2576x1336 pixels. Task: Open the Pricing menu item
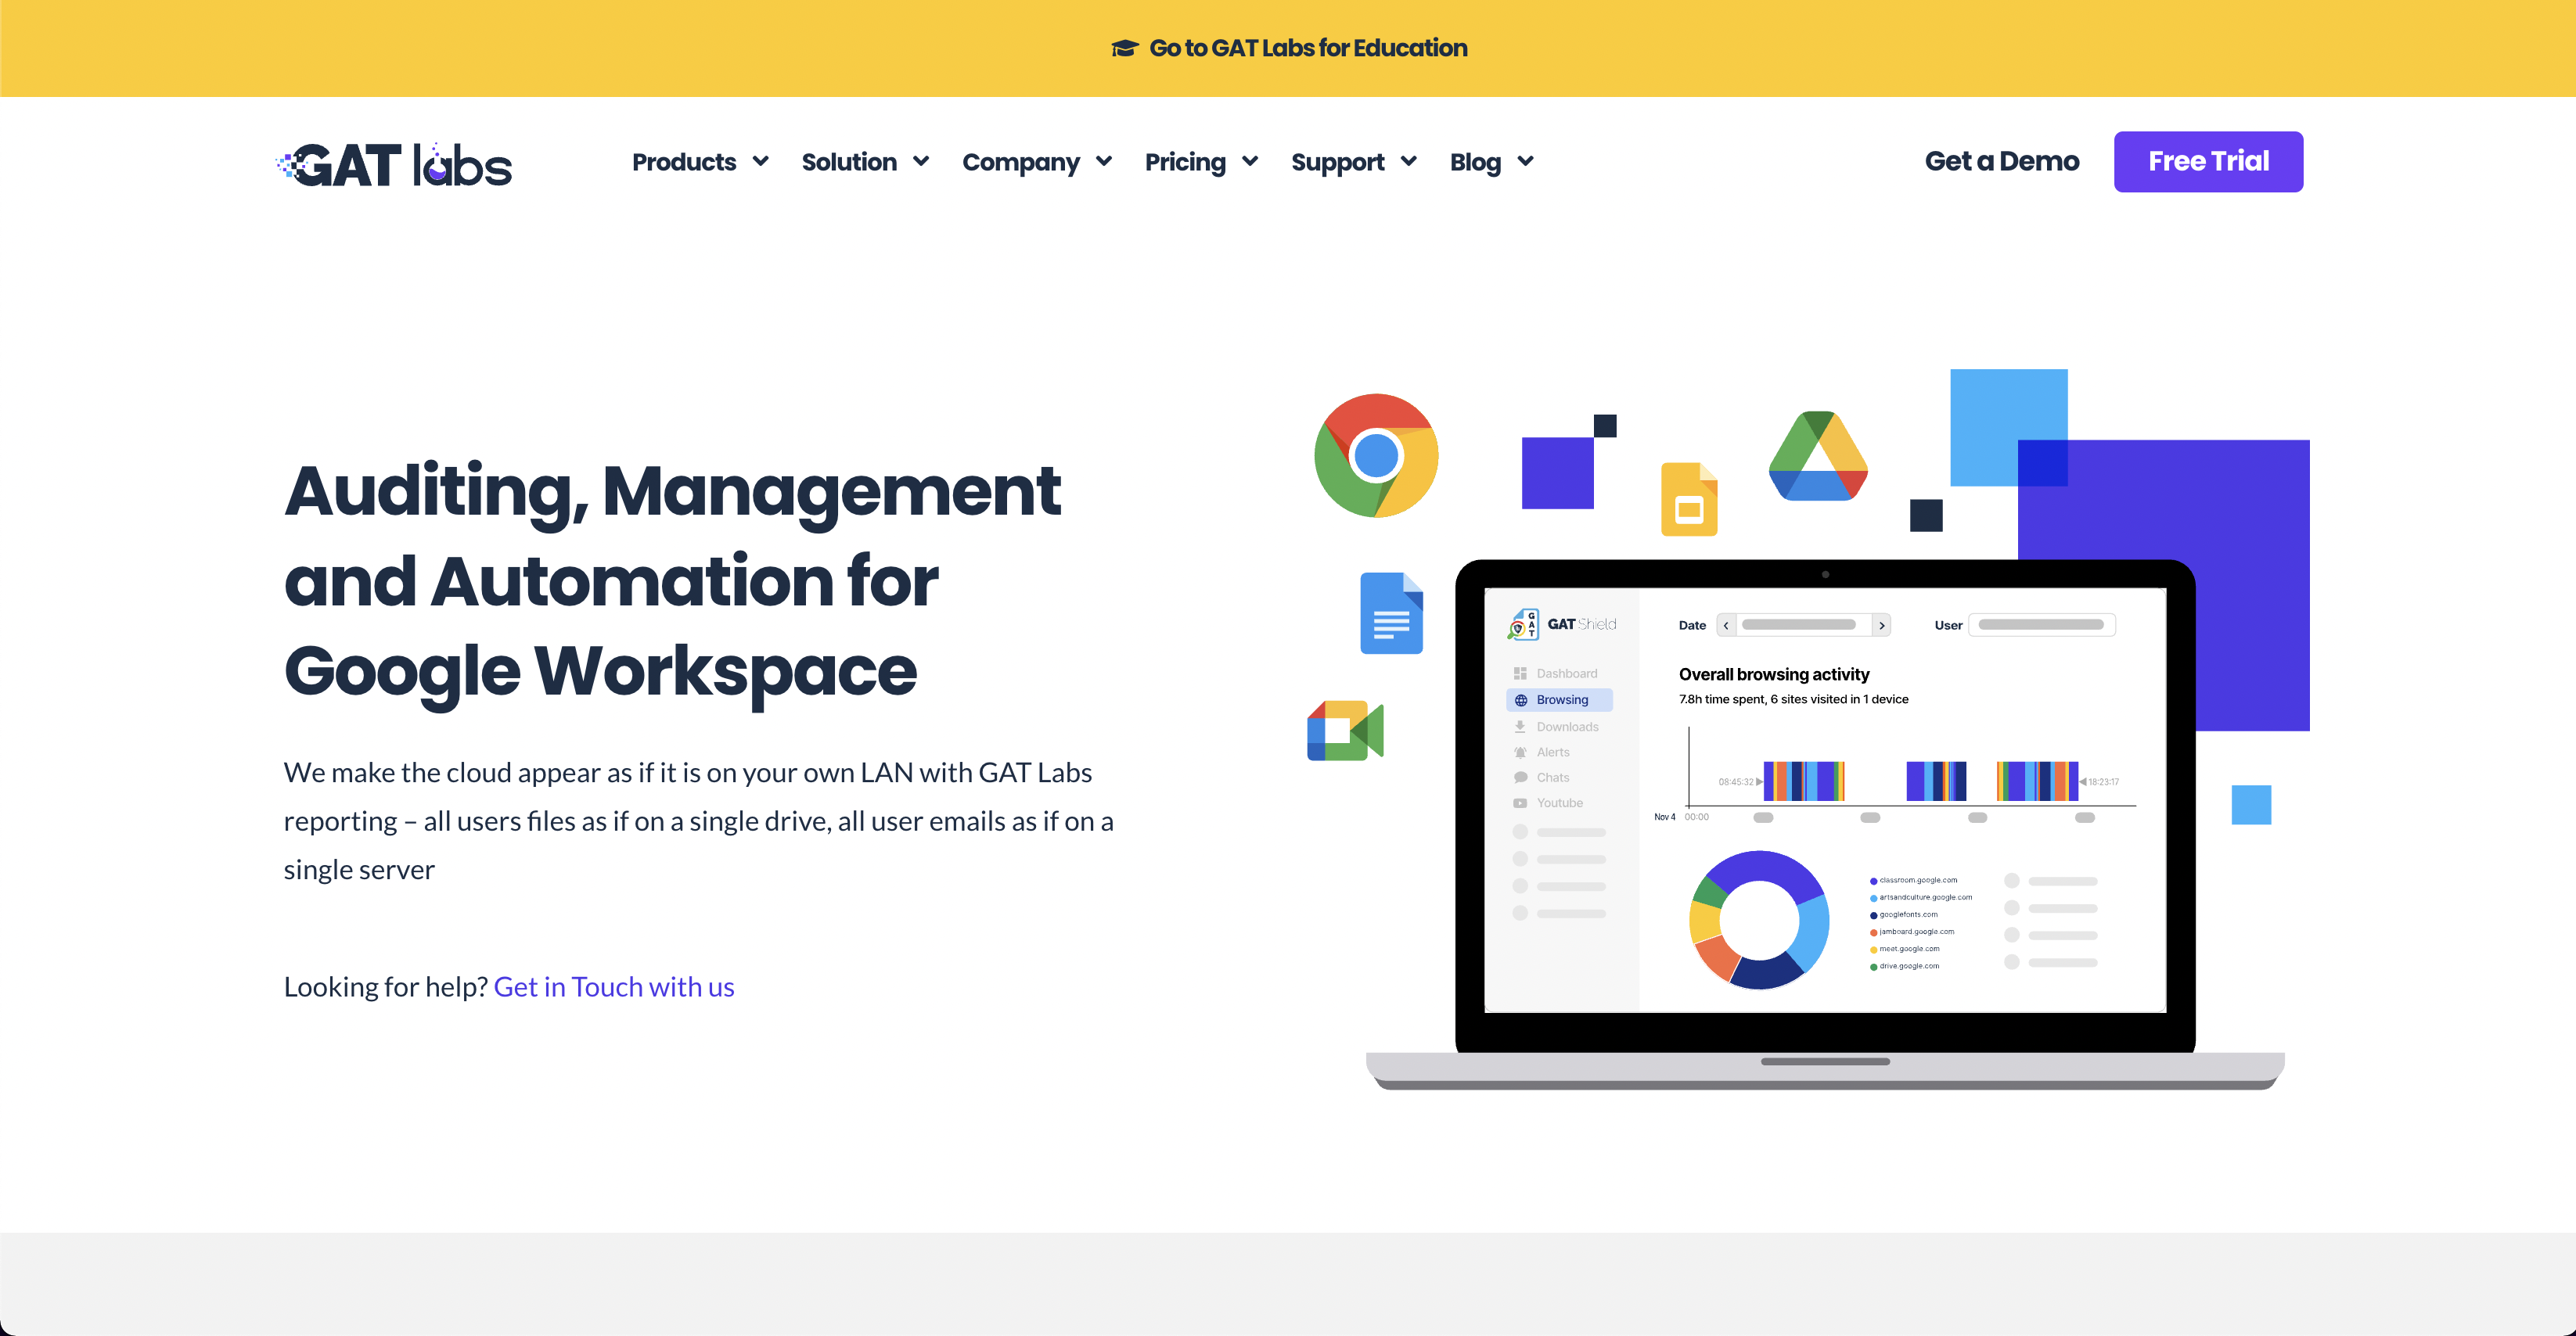click(1200, 162)
